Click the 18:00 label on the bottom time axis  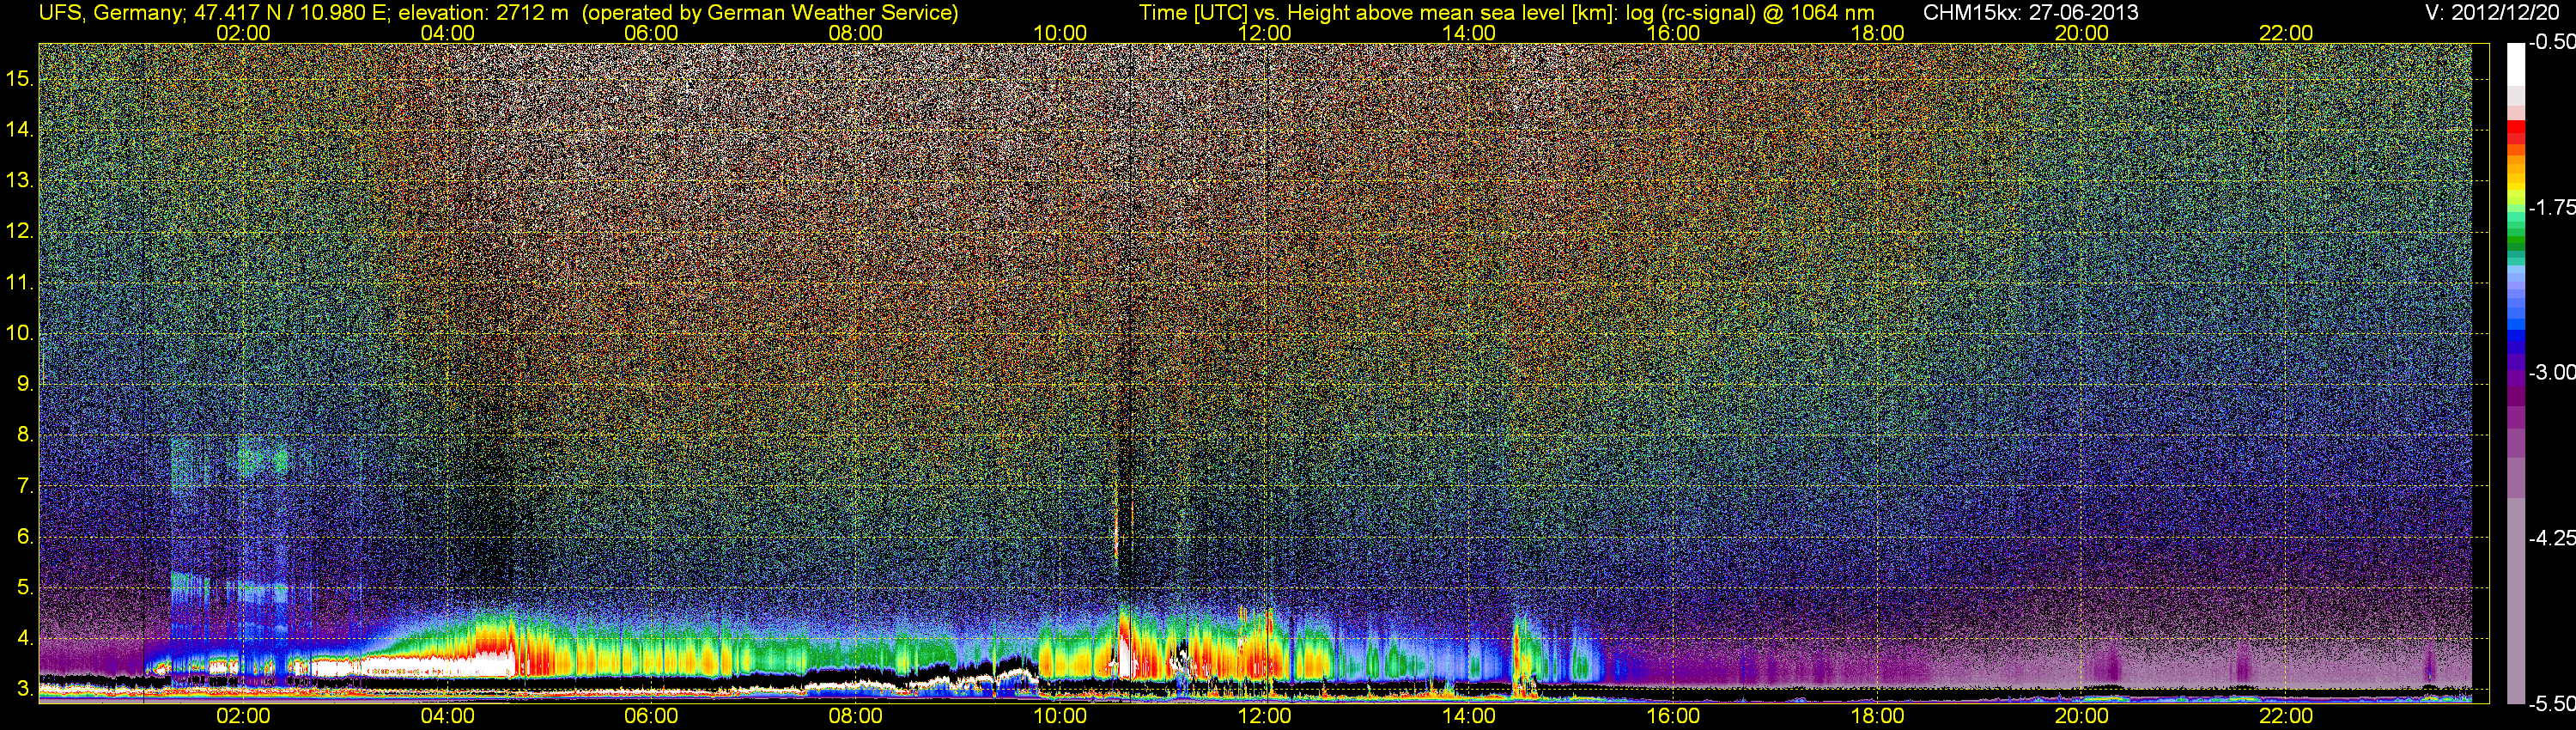pos(1878,716)
